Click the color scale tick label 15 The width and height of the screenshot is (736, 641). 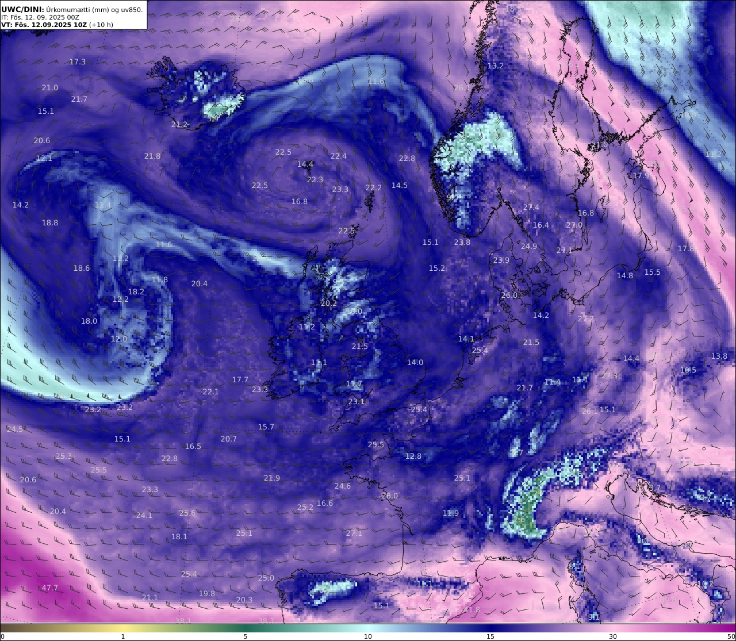[x=490, y=636]
